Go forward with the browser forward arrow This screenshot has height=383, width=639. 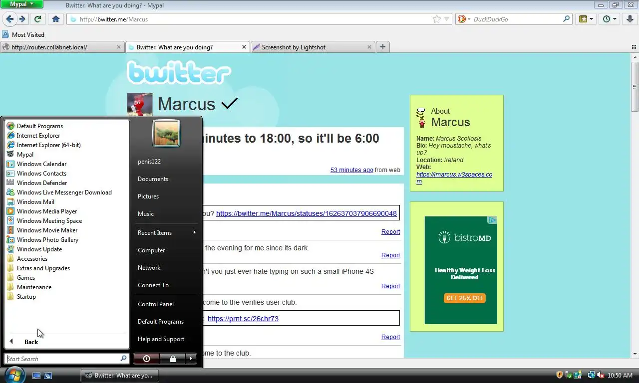22,19
